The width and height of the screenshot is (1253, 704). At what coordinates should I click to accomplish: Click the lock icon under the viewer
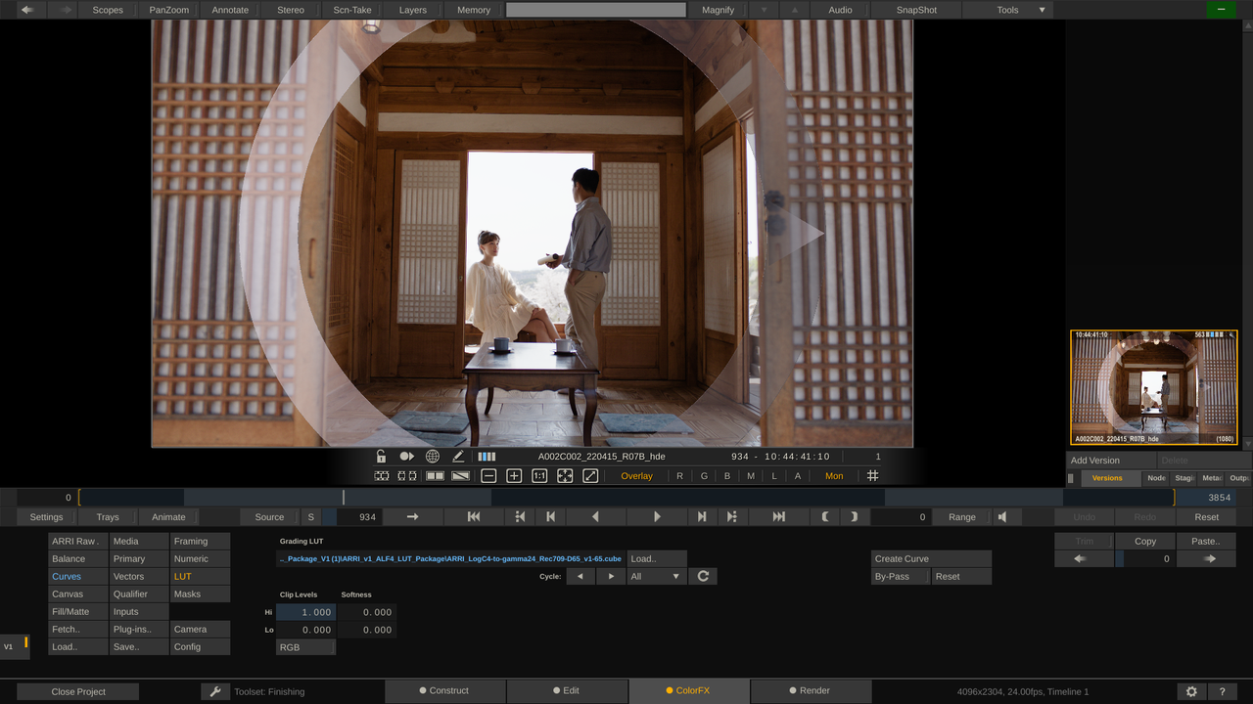(x=381, y=457)
